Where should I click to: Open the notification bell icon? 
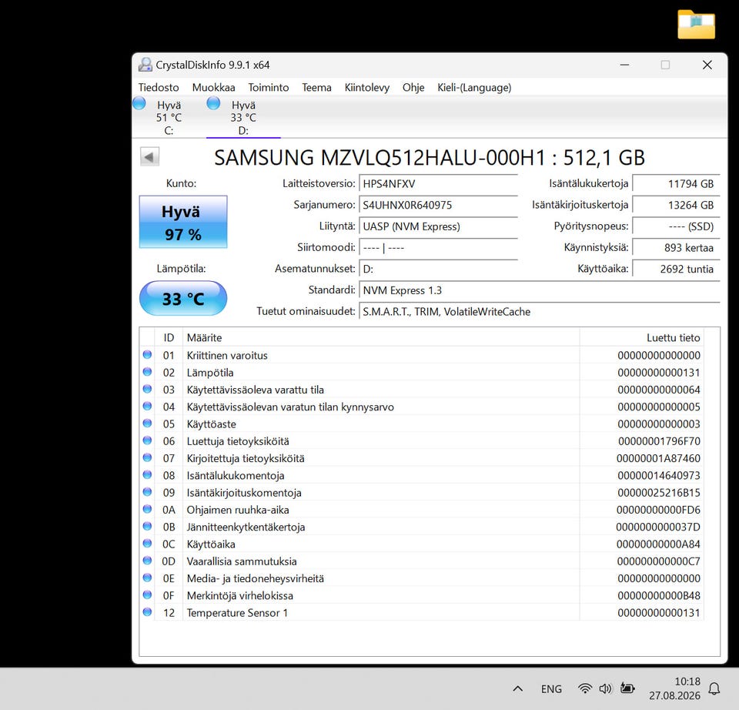pyautogui.click(x=714, y=688)
